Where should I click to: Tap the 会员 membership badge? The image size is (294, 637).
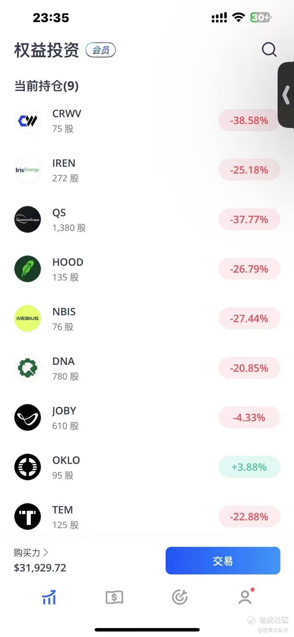point(101,50)
